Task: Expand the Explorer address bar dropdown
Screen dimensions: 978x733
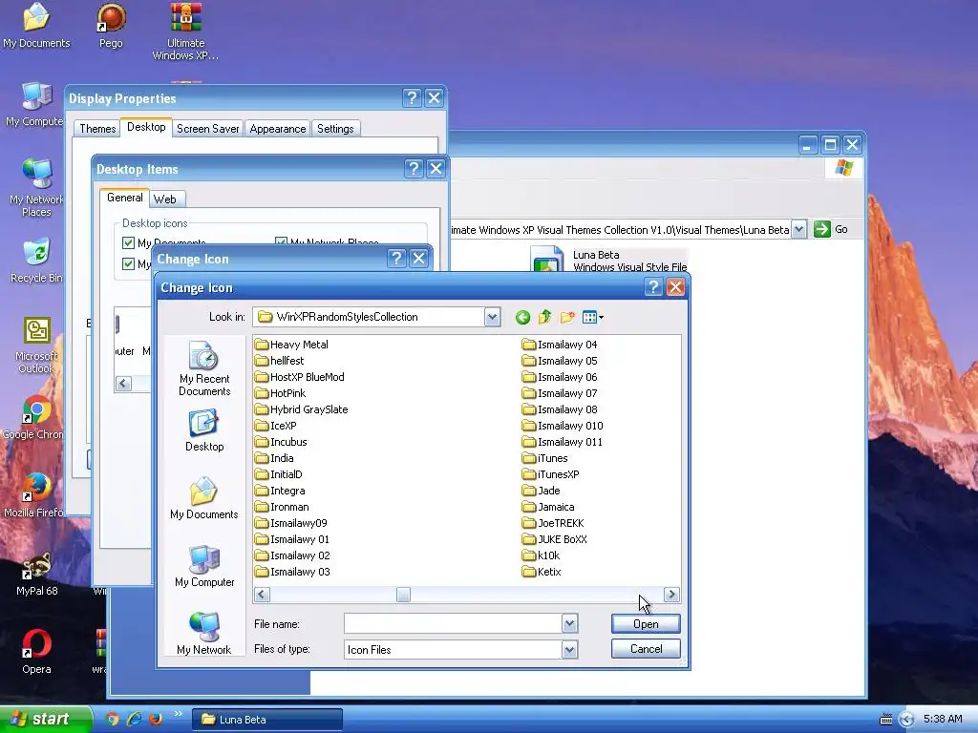Action: [799, 229]
